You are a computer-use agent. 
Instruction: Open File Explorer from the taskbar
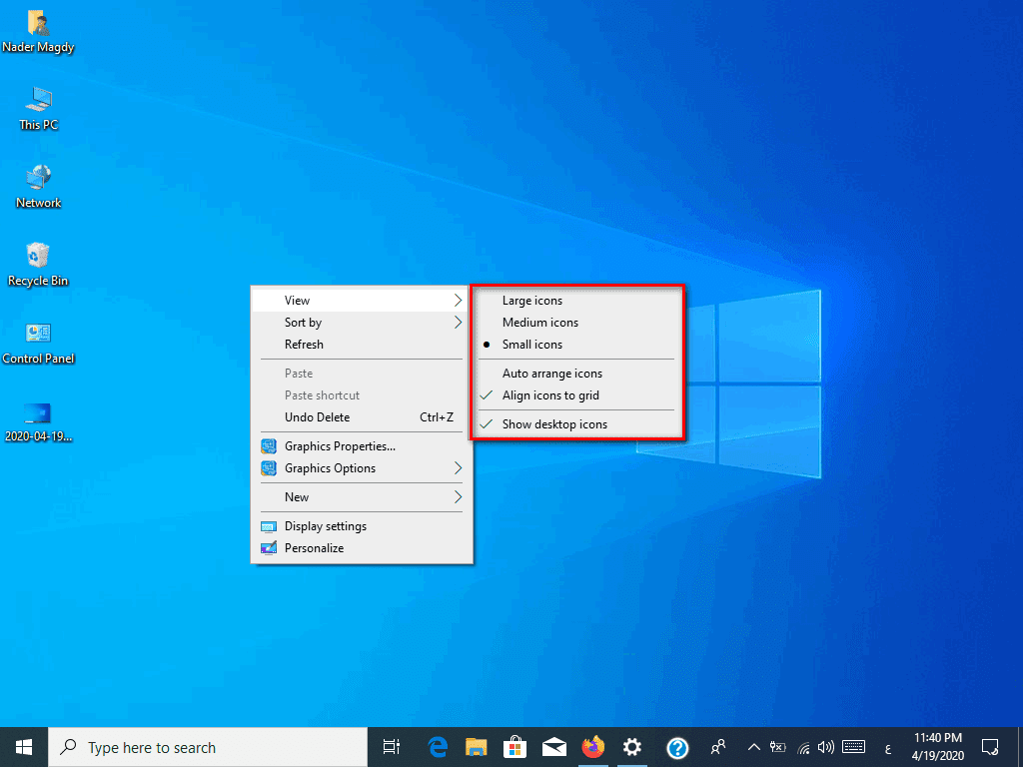coord(477,747)
